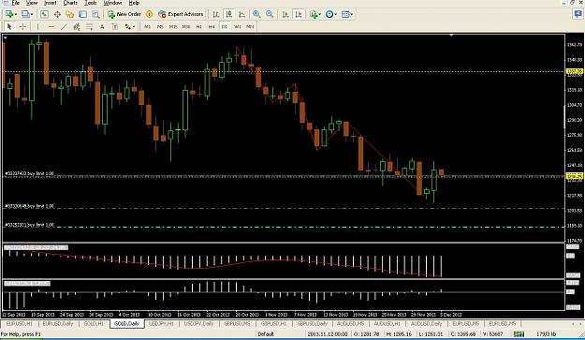Draw a horizontal line tool
Image resolution: width=585 pixels, height=340 pixels.
51,26
